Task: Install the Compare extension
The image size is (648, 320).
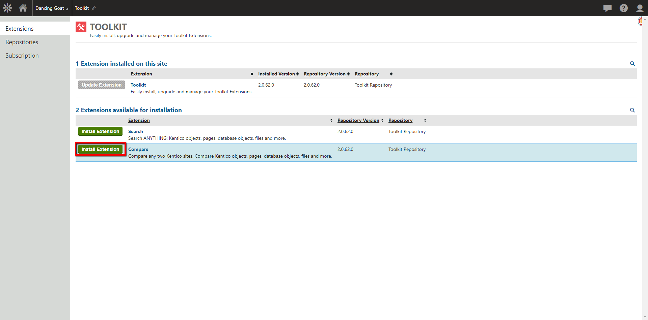Action: pos(100,149)
